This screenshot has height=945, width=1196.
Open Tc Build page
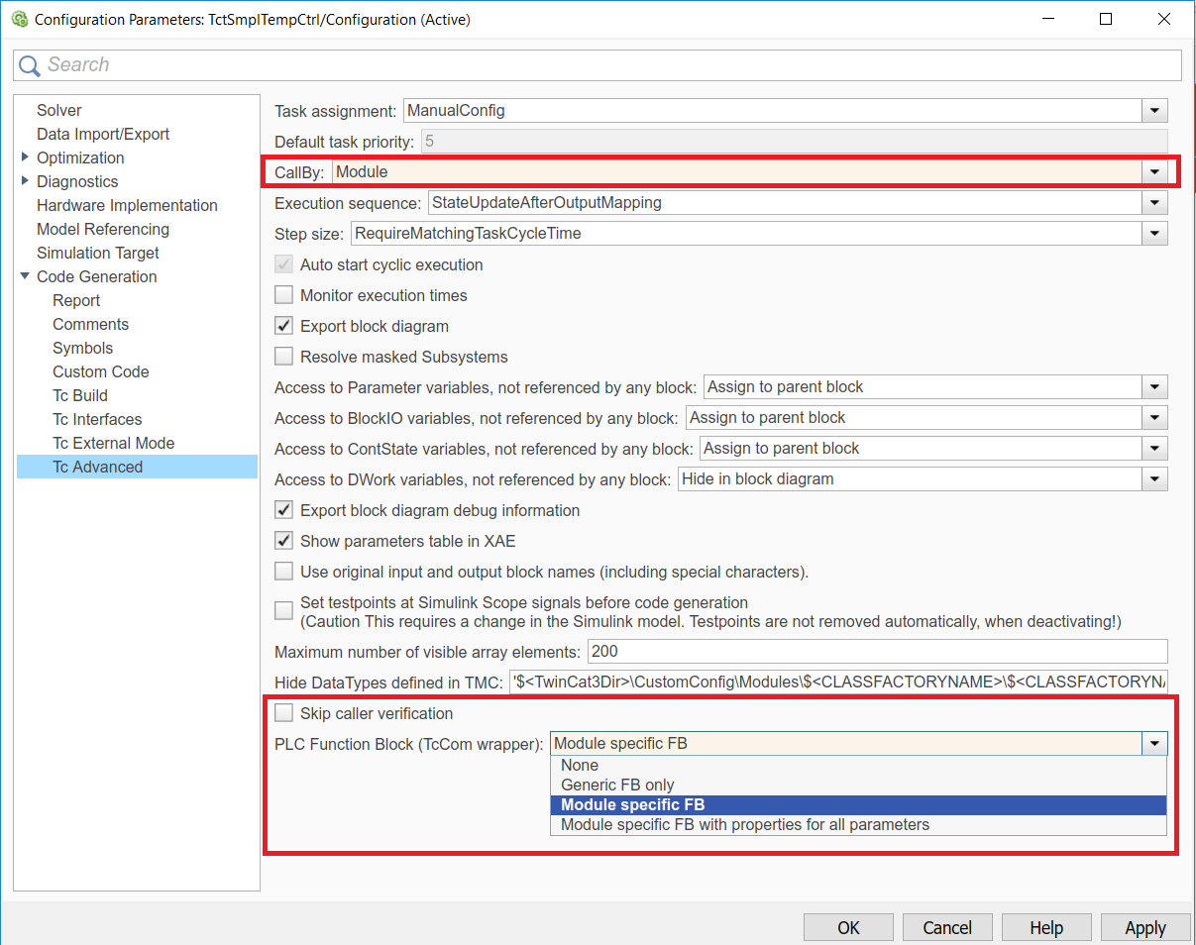(x=80, y=395)
